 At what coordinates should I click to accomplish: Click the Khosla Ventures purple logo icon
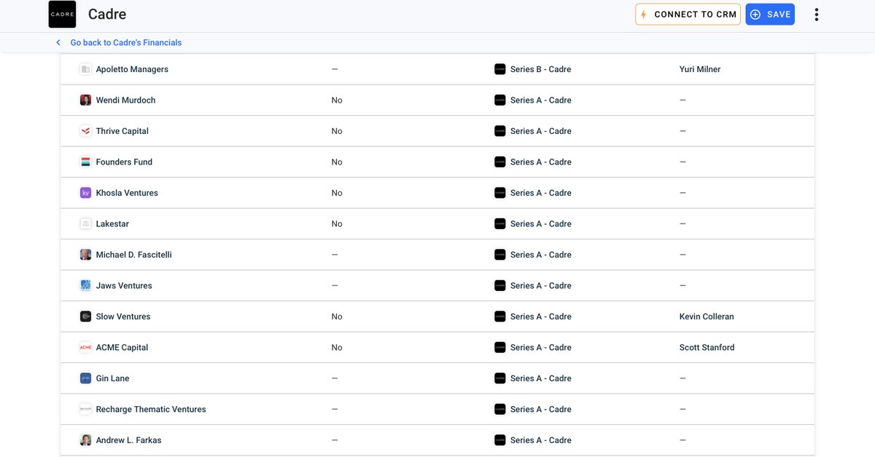click(85, 193)
